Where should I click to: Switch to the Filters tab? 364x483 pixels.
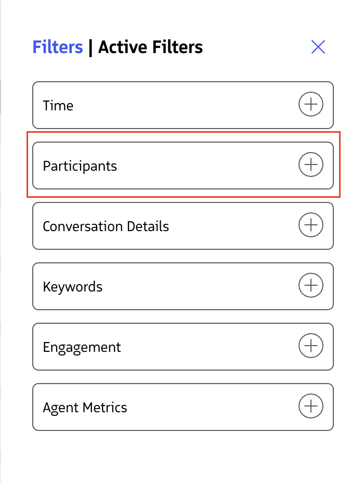tap(57, 47)
